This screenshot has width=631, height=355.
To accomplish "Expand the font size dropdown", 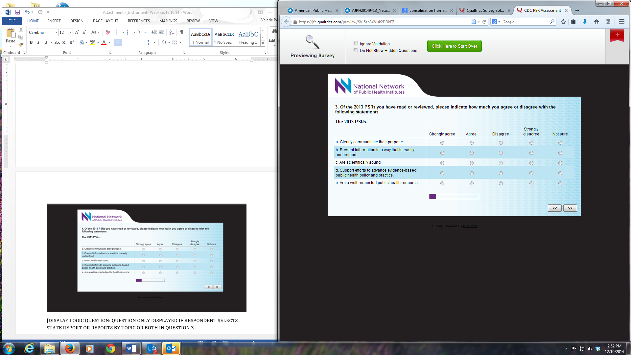I will [70, 32].
